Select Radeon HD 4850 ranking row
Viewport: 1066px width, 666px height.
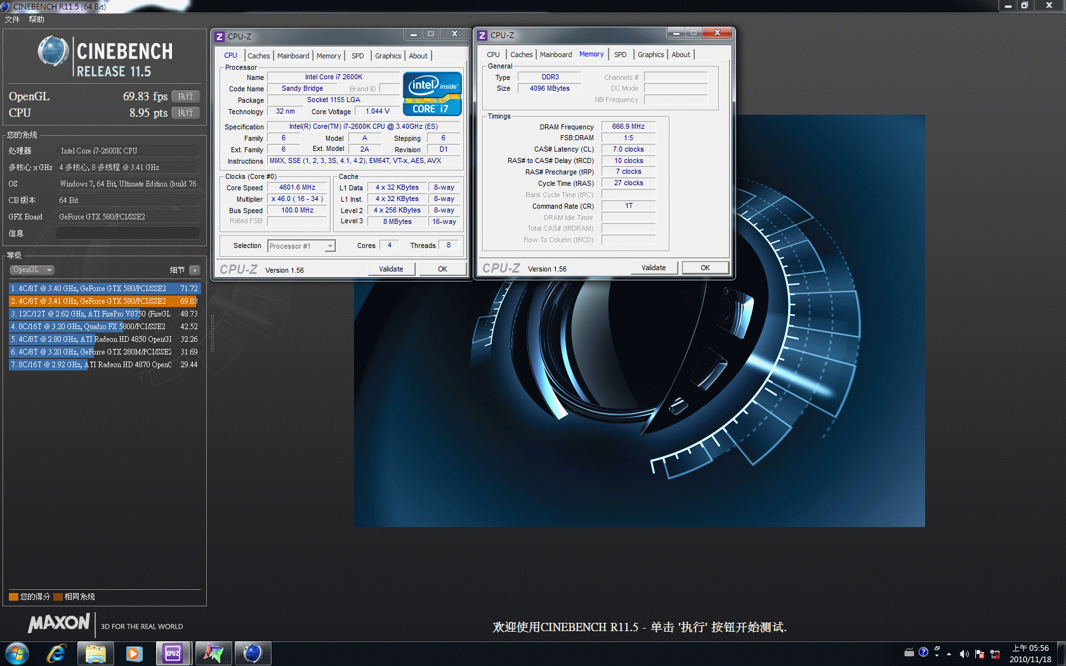104,339
